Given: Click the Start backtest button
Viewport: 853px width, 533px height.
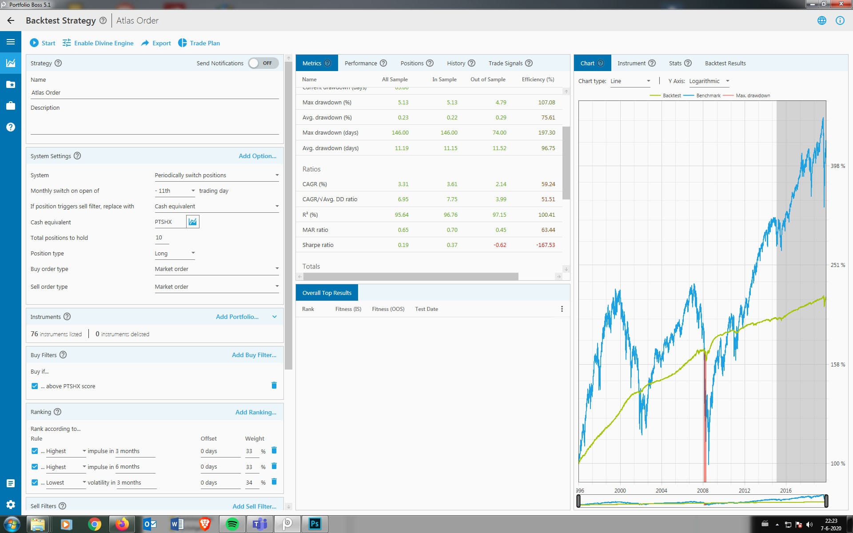Looking at the screenshot, I should click(x=43, y=43).
